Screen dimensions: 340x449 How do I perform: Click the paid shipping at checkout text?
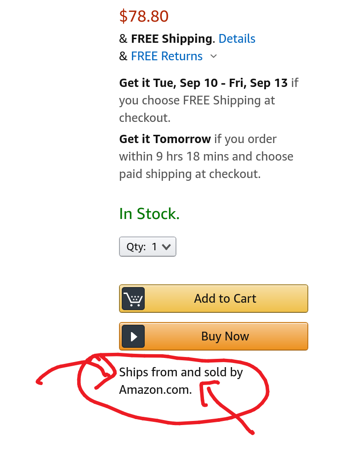(190, 174)
